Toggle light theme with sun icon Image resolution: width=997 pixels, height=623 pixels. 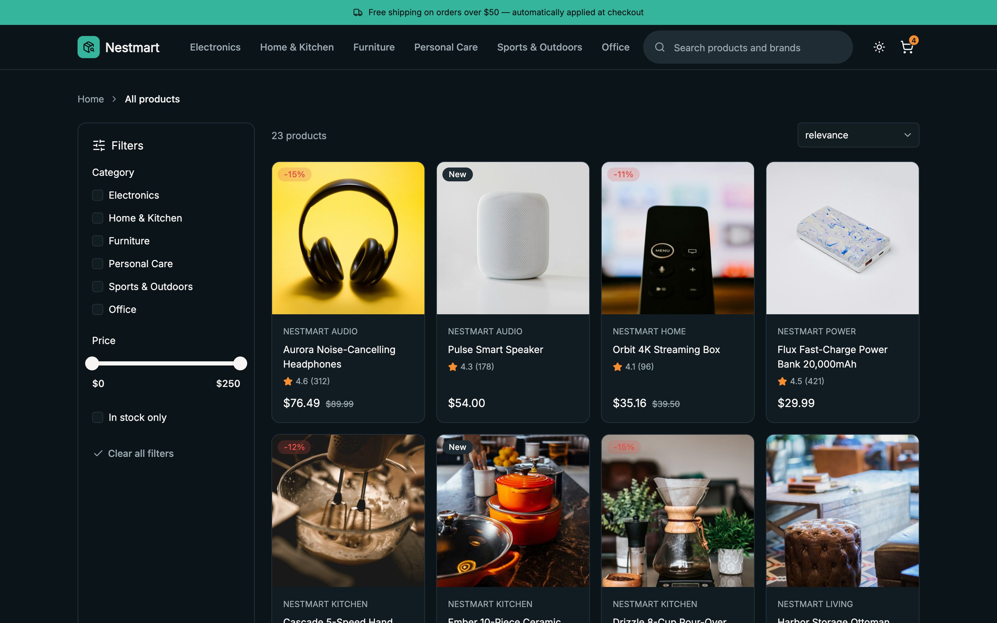[x=879, y=47]
